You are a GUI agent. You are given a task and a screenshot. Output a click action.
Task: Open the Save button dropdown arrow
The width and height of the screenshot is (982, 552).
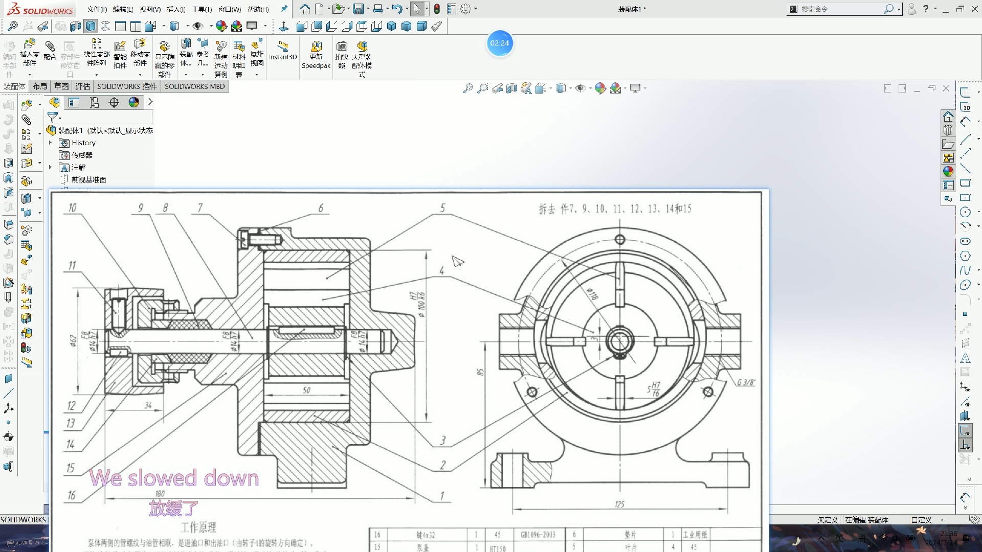point(368,9)
